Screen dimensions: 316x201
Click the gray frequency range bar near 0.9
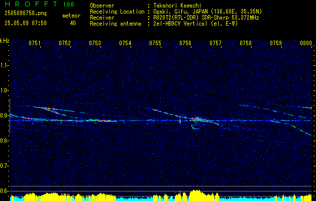click(x=10, y=116)
